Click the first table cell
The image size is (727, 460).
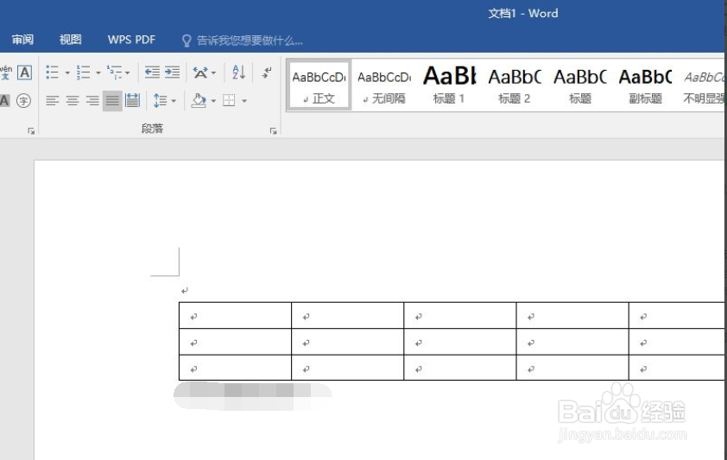pyautogui.click(x=235, y=316)
